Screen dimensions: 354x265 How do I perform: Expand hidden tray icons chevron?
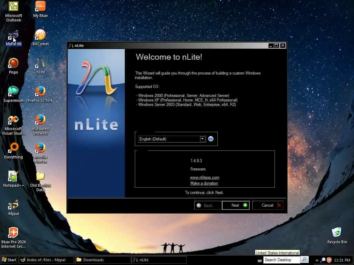317,260
